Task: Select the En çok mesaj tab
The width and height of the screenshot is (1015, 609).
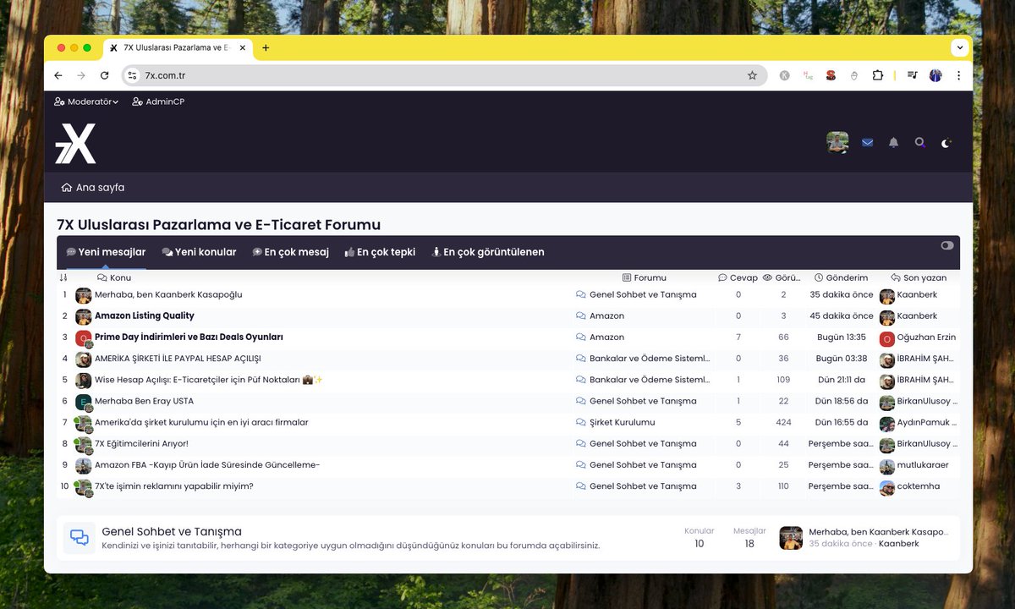Action: (x=290, y=252)
